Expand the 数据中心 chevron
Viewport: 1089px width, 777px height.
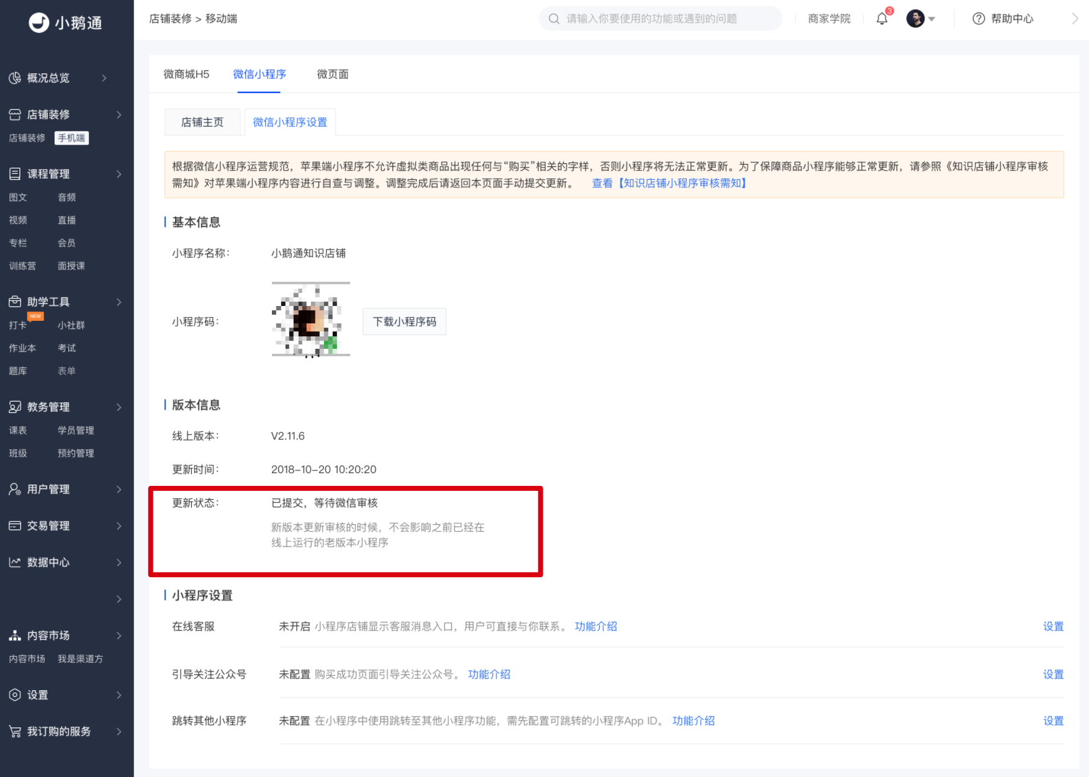(x=119, y=562)
